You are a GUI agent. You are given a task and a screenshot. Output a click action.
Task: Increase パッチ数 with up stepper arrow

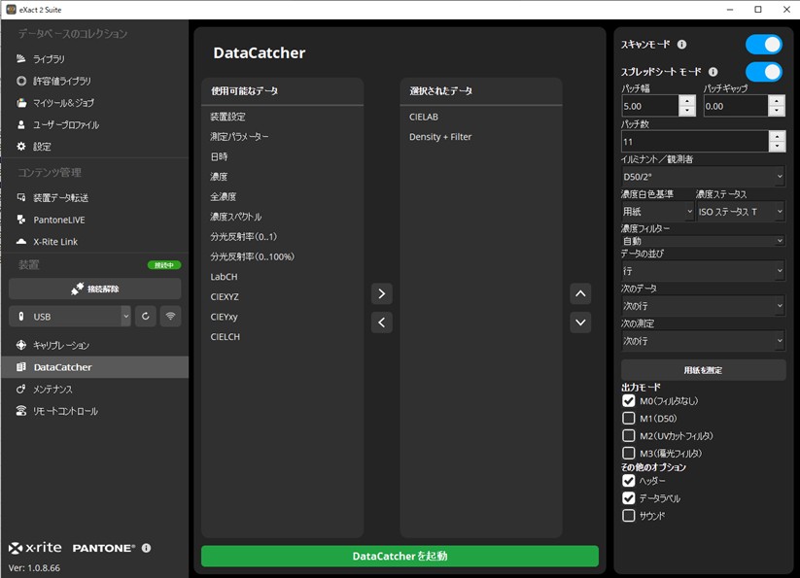coord(777,136)
